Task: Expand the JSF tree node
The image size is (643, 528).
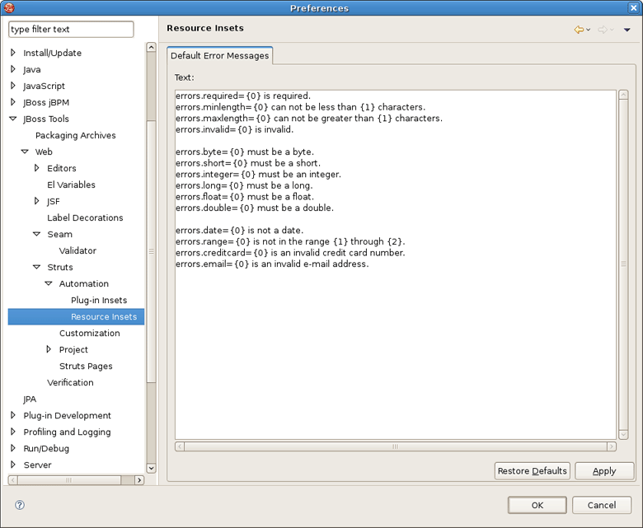Action: [37, 201]
